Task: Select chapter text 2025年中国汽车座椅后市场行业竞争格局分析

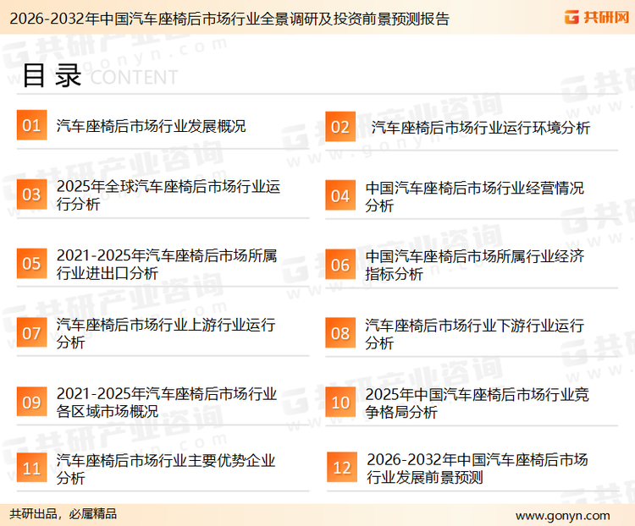Action: 477,403
